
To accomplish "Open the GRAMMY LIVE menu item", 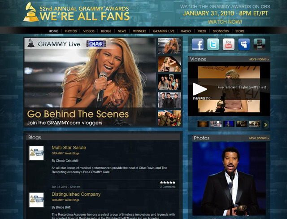I will click(x=164, y=31).
